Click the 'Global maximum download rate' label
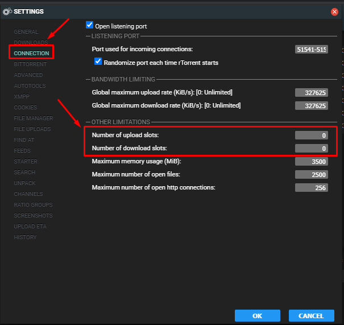The image size is (344, 325). coord(166,105)
